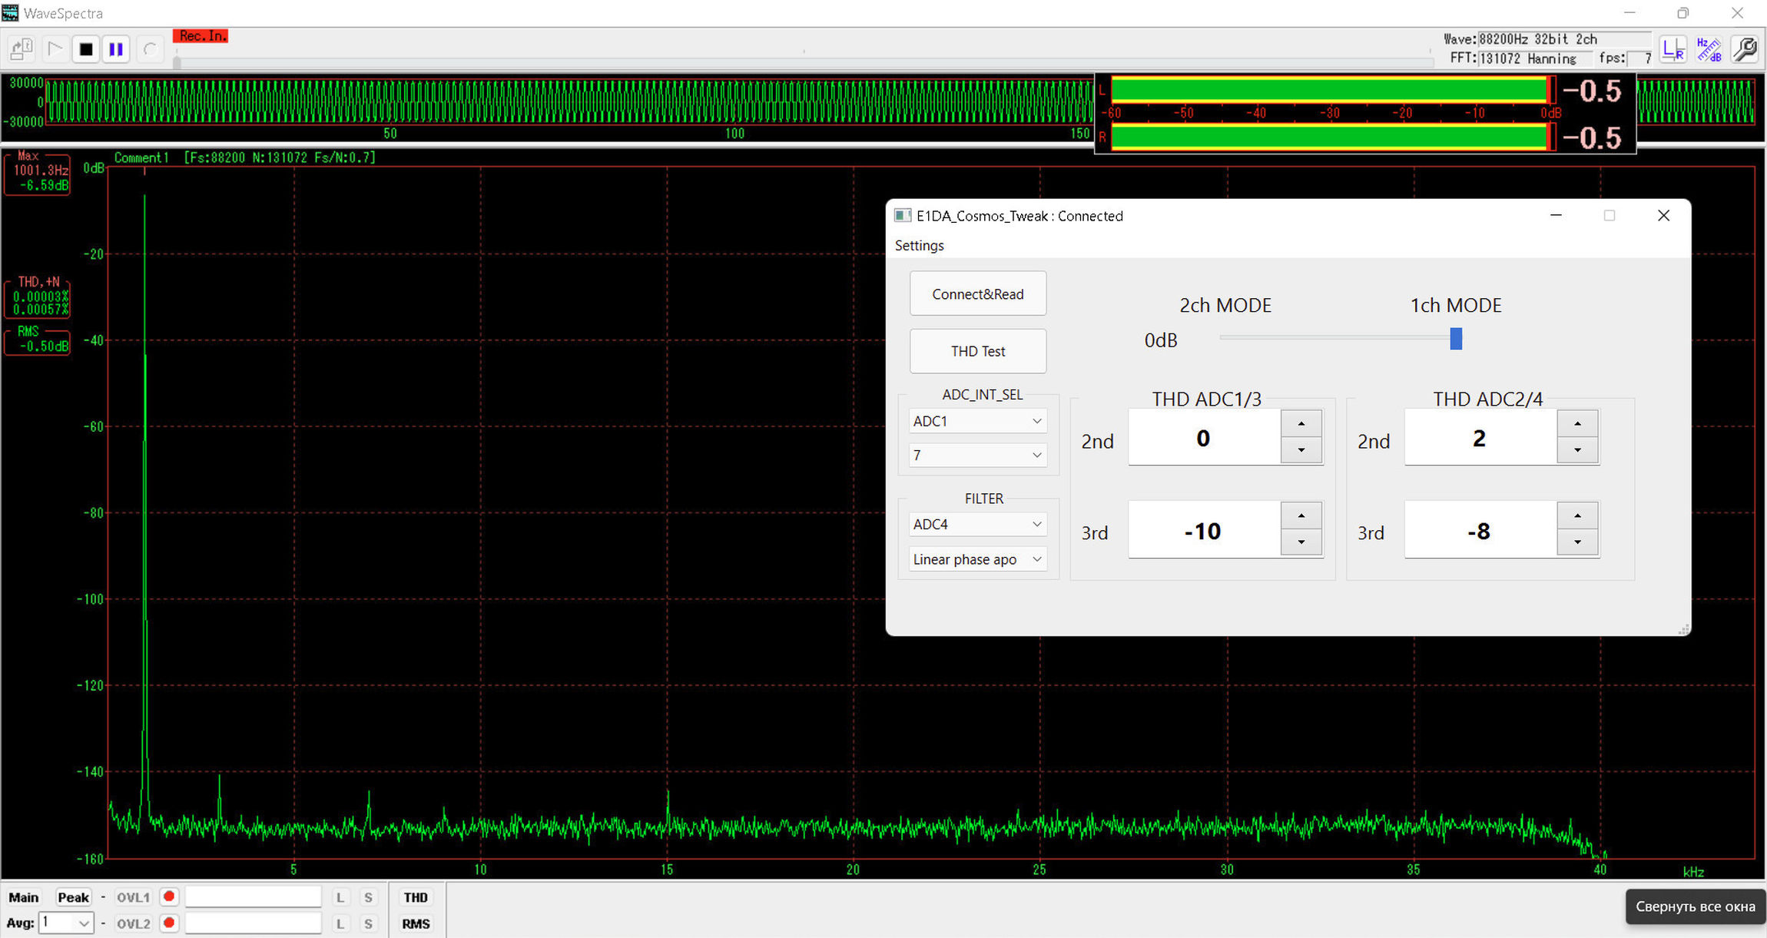Click the playback position slider handle
Screen dimensions: 1767x938
tap(177, 62)
